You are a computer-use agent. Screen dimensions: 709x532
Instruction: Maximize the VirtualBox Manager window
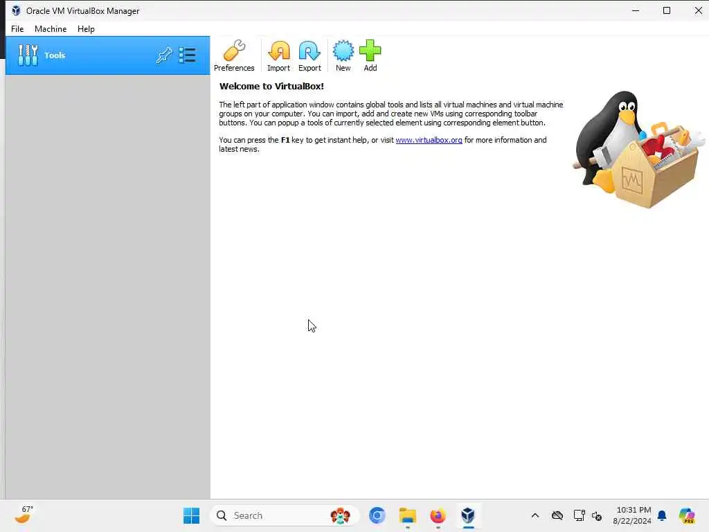click(667, 10)
